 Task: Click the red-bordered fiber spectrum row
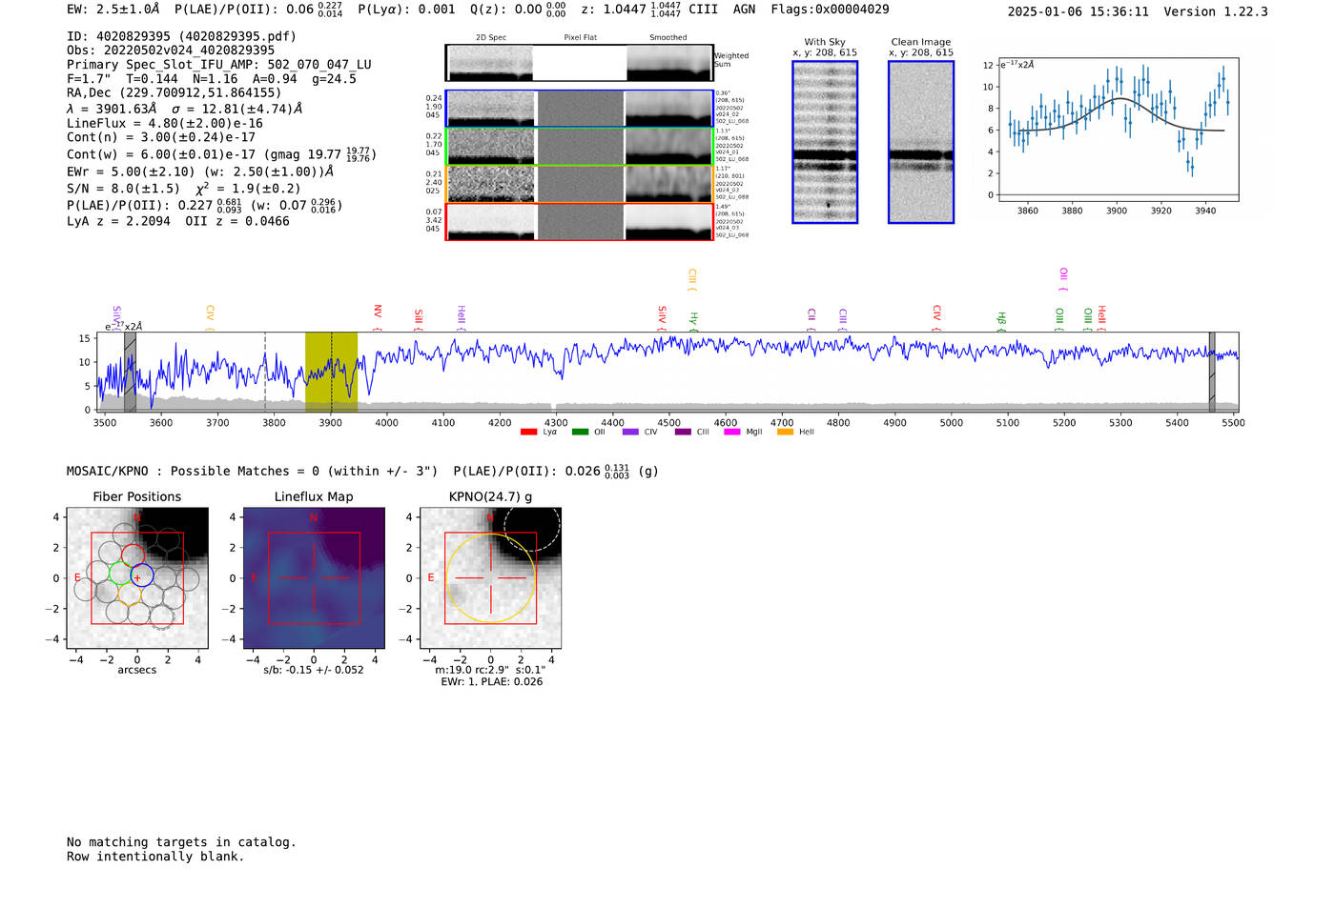(x=579, y=222)
